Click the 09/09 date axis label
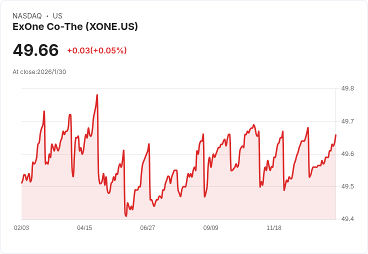Screen dimensions: 368x254 click(x=210, y=228)
